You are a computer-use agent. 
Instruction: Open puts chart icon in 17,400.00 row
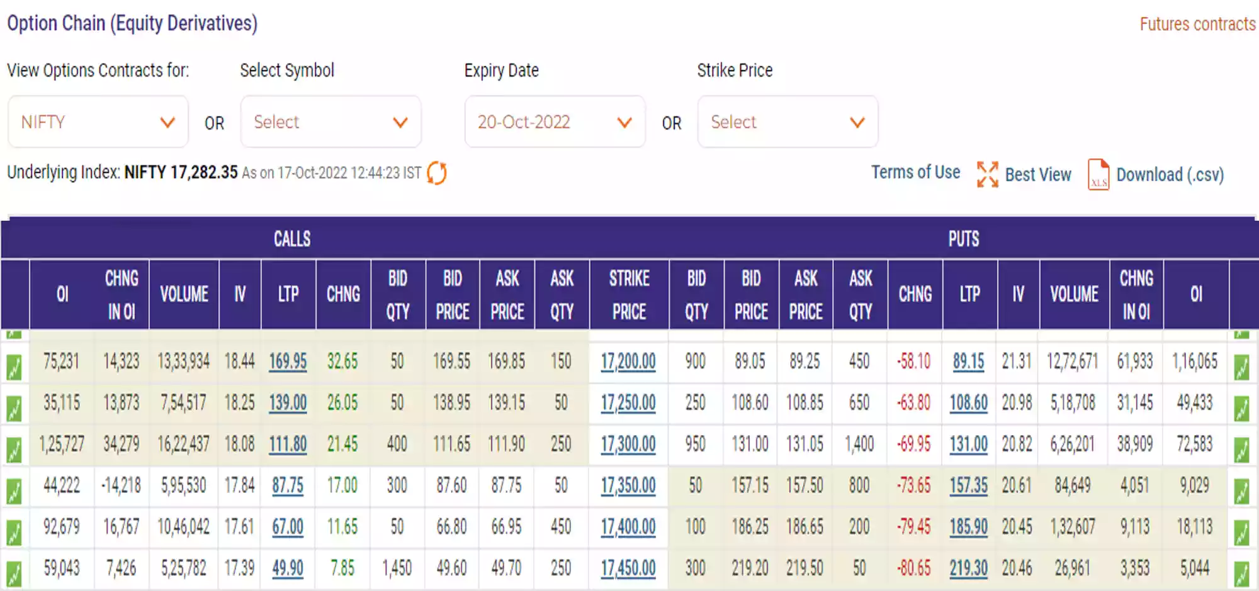tap(1241, 533)
